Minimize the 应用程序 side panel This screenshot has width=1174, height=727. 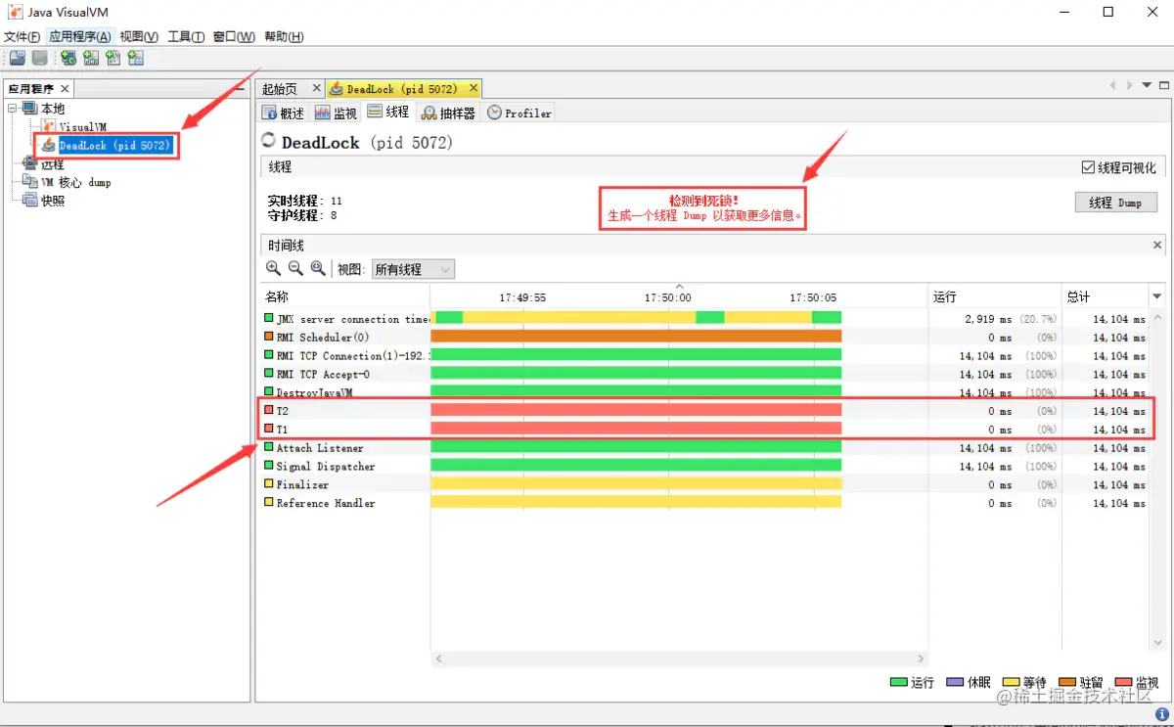pyautogui.click(x=241, y=87)
